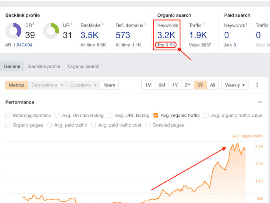Open the paid search Keywords 0 link
This screenshot has width=270, height=203.
tap(227, 35)
